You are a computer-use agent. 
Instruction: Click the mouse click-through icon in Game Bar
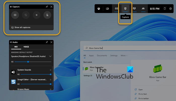pos(165,8)
